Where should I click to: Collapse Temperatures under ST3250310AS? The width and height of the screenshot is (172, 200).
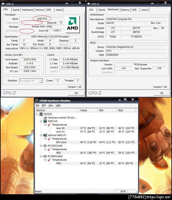coord(45,149)
